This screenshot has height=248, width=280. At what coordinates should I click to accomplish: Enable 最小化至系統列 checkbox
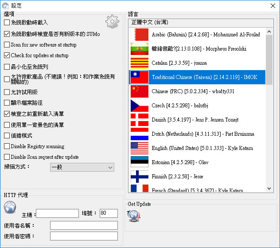[7, 67]
